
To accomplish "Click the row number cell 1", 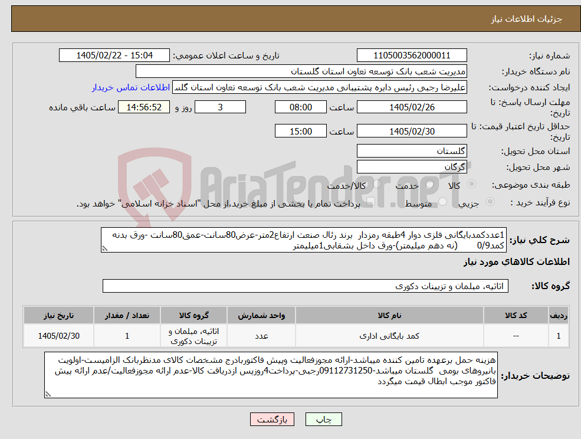I will point(559,336).
